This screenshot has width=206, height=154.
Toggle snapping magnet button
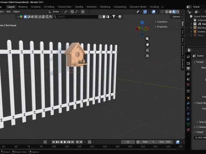pyautogui.click(x=72, y=12)
